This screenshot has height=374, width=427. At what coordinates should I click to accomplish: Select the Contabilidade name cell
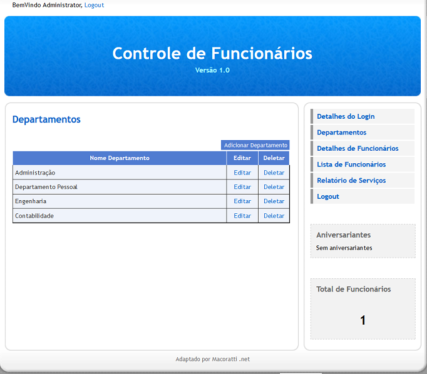[120, 216]
